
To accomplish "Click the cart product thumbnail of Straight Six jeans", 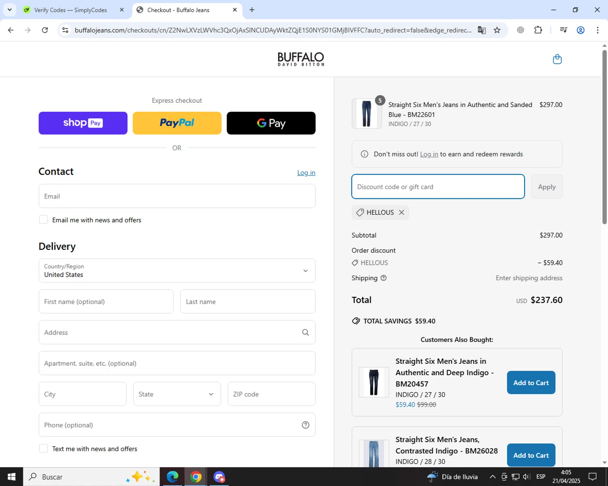I will click(x=367, y=114).
